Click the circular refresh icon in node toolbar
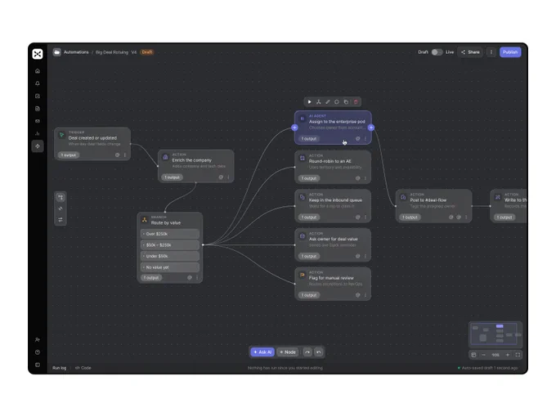The height and width of the screenshot is (417, 556). tap(337, 102)
